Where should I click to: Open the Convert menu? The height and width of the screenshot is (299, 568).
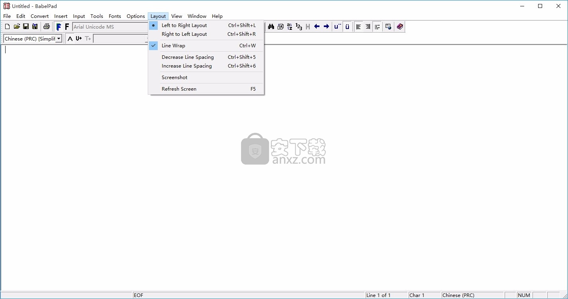point(40,16)
